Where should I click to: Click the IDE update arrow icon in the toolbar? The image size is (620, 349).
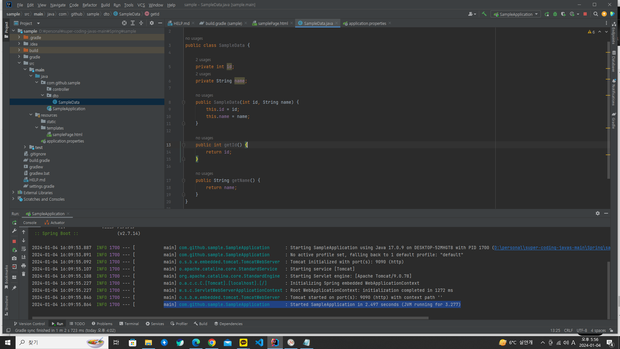point(604,14)
